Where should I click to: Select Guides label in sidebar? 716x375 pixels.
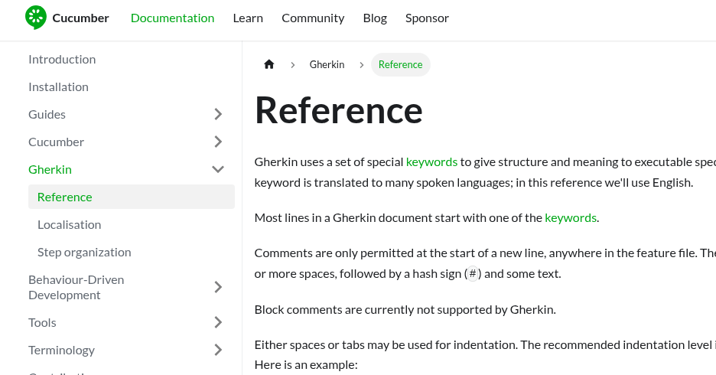click(x=47, y=114)
